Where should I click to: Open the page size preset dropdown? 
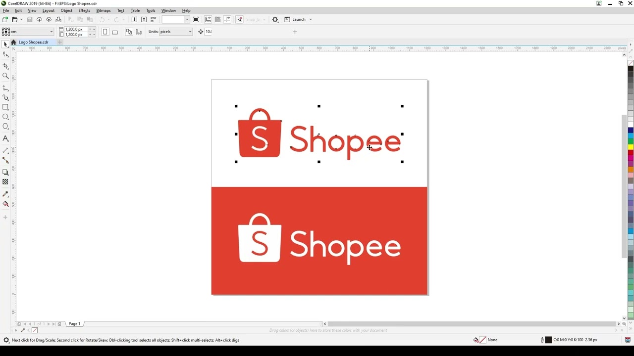point(51,32)
